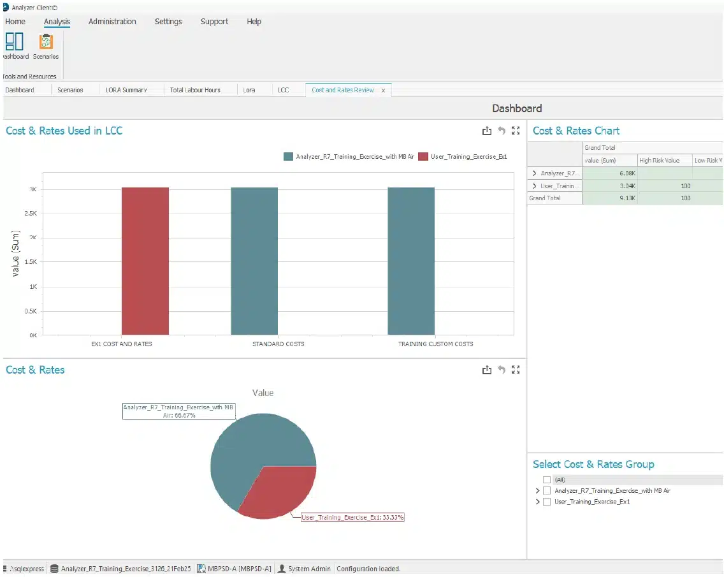
Task: Click the Analyzer Client app logo
Action: 6,8
